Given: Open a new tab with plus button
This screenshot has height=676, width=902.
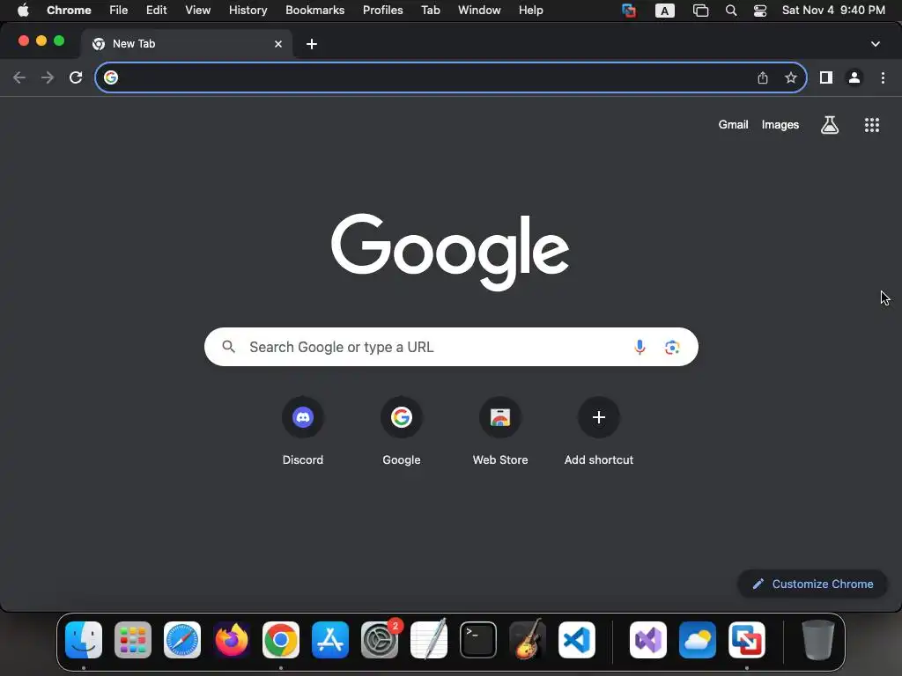Looking at the screenshot, I should (312, 44).
